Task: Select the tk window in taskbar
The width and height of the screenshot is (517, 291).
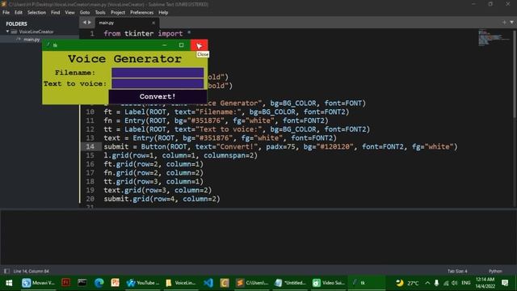Action: coord(367,283)
